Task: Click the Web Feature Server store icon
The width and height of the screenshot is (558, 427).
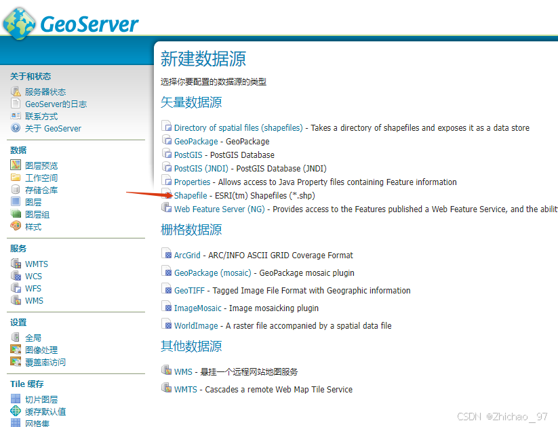Action: point(167,207)
